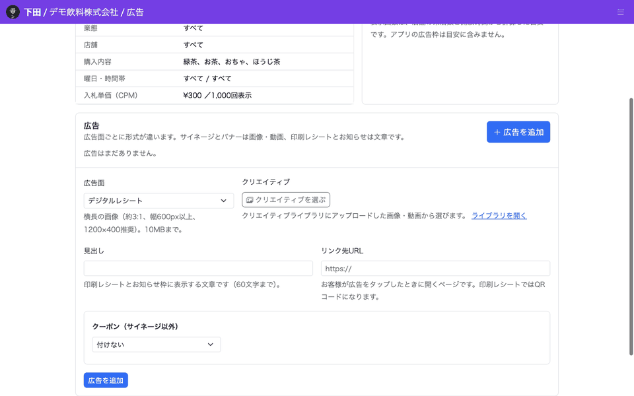
Task: Open the 広告面 デジタルレシート dropdown
Action: [x=158, y=201]
